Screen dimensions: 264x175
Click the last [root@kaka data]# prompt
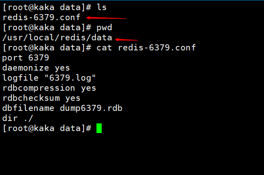tap(47, 129)
